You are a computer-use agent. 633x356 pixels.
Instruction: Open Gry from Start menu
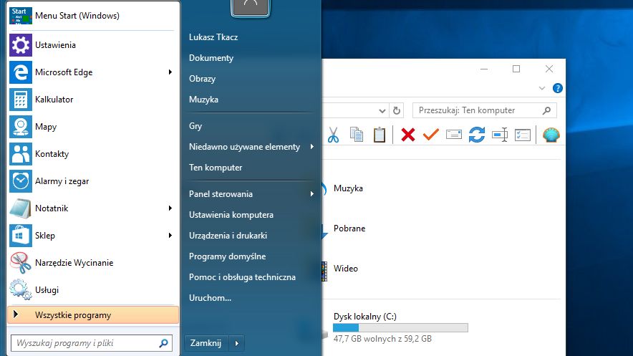pos(195,126)
